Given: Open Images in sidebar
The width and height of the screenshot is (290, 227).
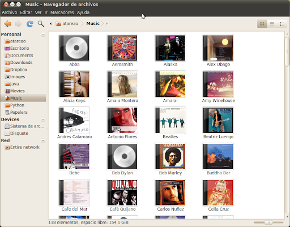Looking at the screenshot, I should (15, 77).
